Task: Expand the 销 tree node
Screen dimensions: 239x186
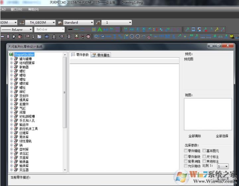Action: click(11, 145)
